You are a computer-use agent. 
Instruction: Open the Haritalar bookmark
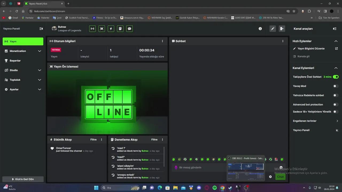pyautogui.click(x=28, y=18)
